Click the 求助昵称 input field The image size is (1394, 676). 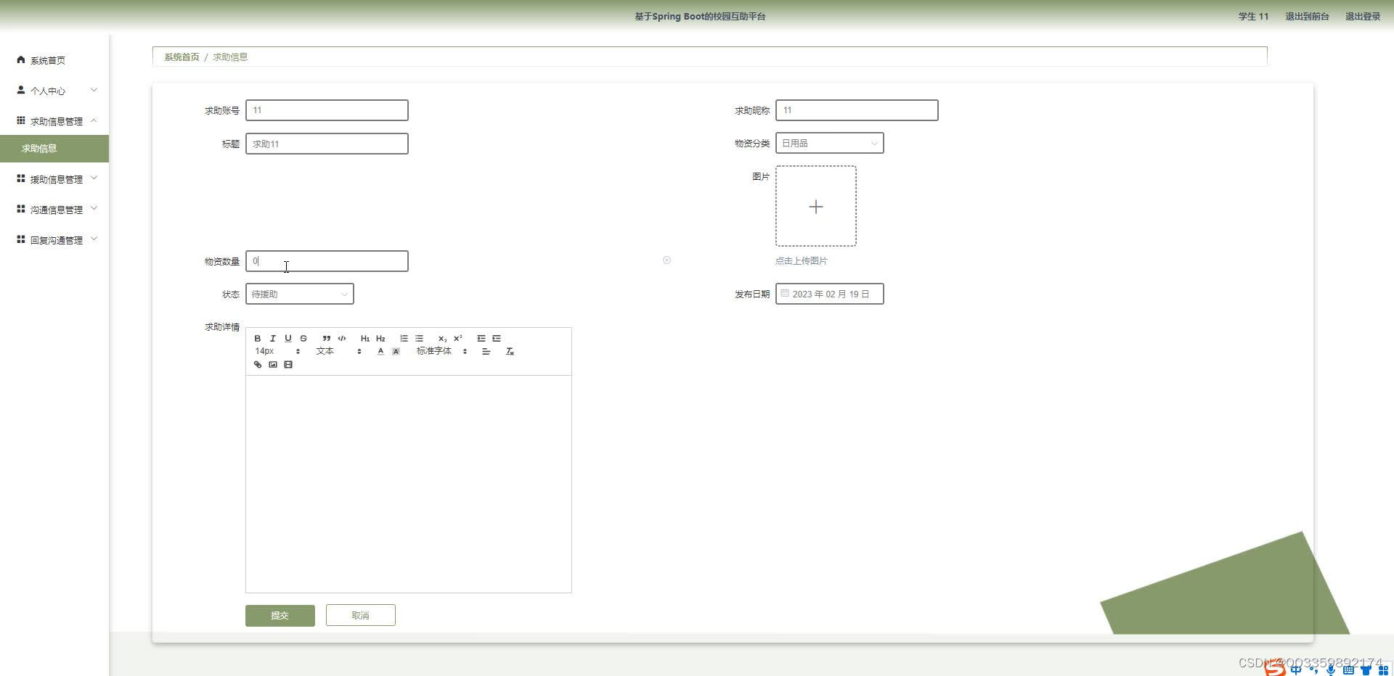(857, 110)
